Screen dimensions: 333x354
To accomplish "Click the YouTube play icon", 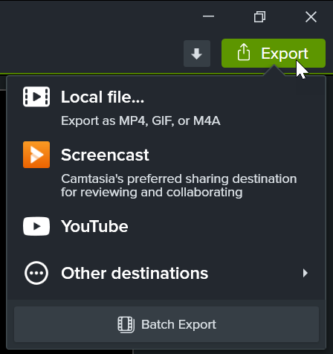I will point(36,226).
